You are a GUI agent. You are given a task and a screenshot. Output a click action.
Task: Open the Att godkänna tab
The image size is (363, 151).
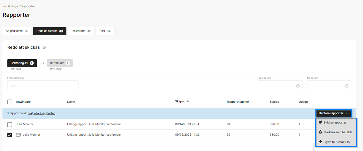pos(17,31)
